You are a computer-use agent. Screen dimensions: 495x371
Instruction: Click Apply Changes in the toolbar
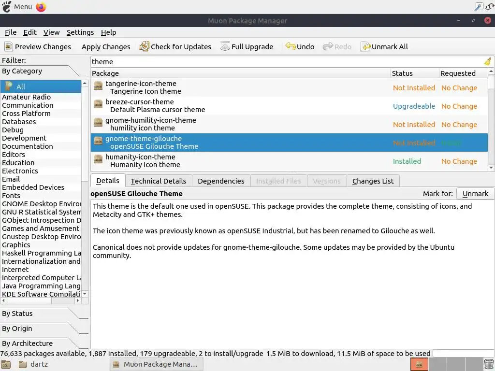point(106,47)
